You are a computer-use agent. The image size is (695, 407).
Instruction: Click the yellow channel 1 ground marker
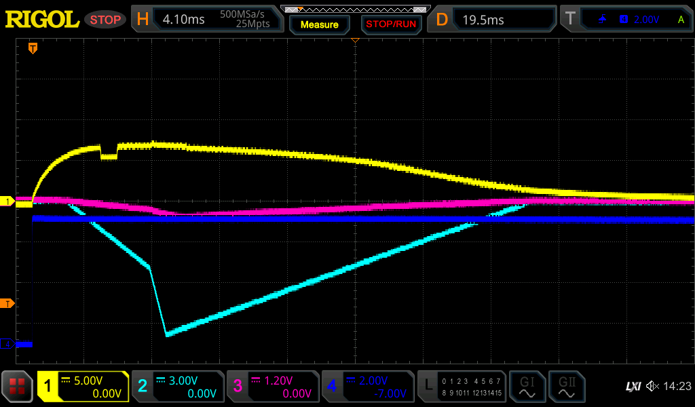(7, 201)
